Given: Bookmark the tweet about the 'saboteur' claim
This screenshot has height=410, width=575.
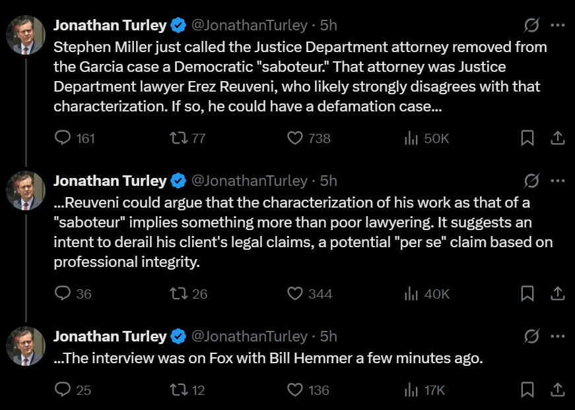Looking at the screenshot, I should pyautogui.click(x=527, y=138).
